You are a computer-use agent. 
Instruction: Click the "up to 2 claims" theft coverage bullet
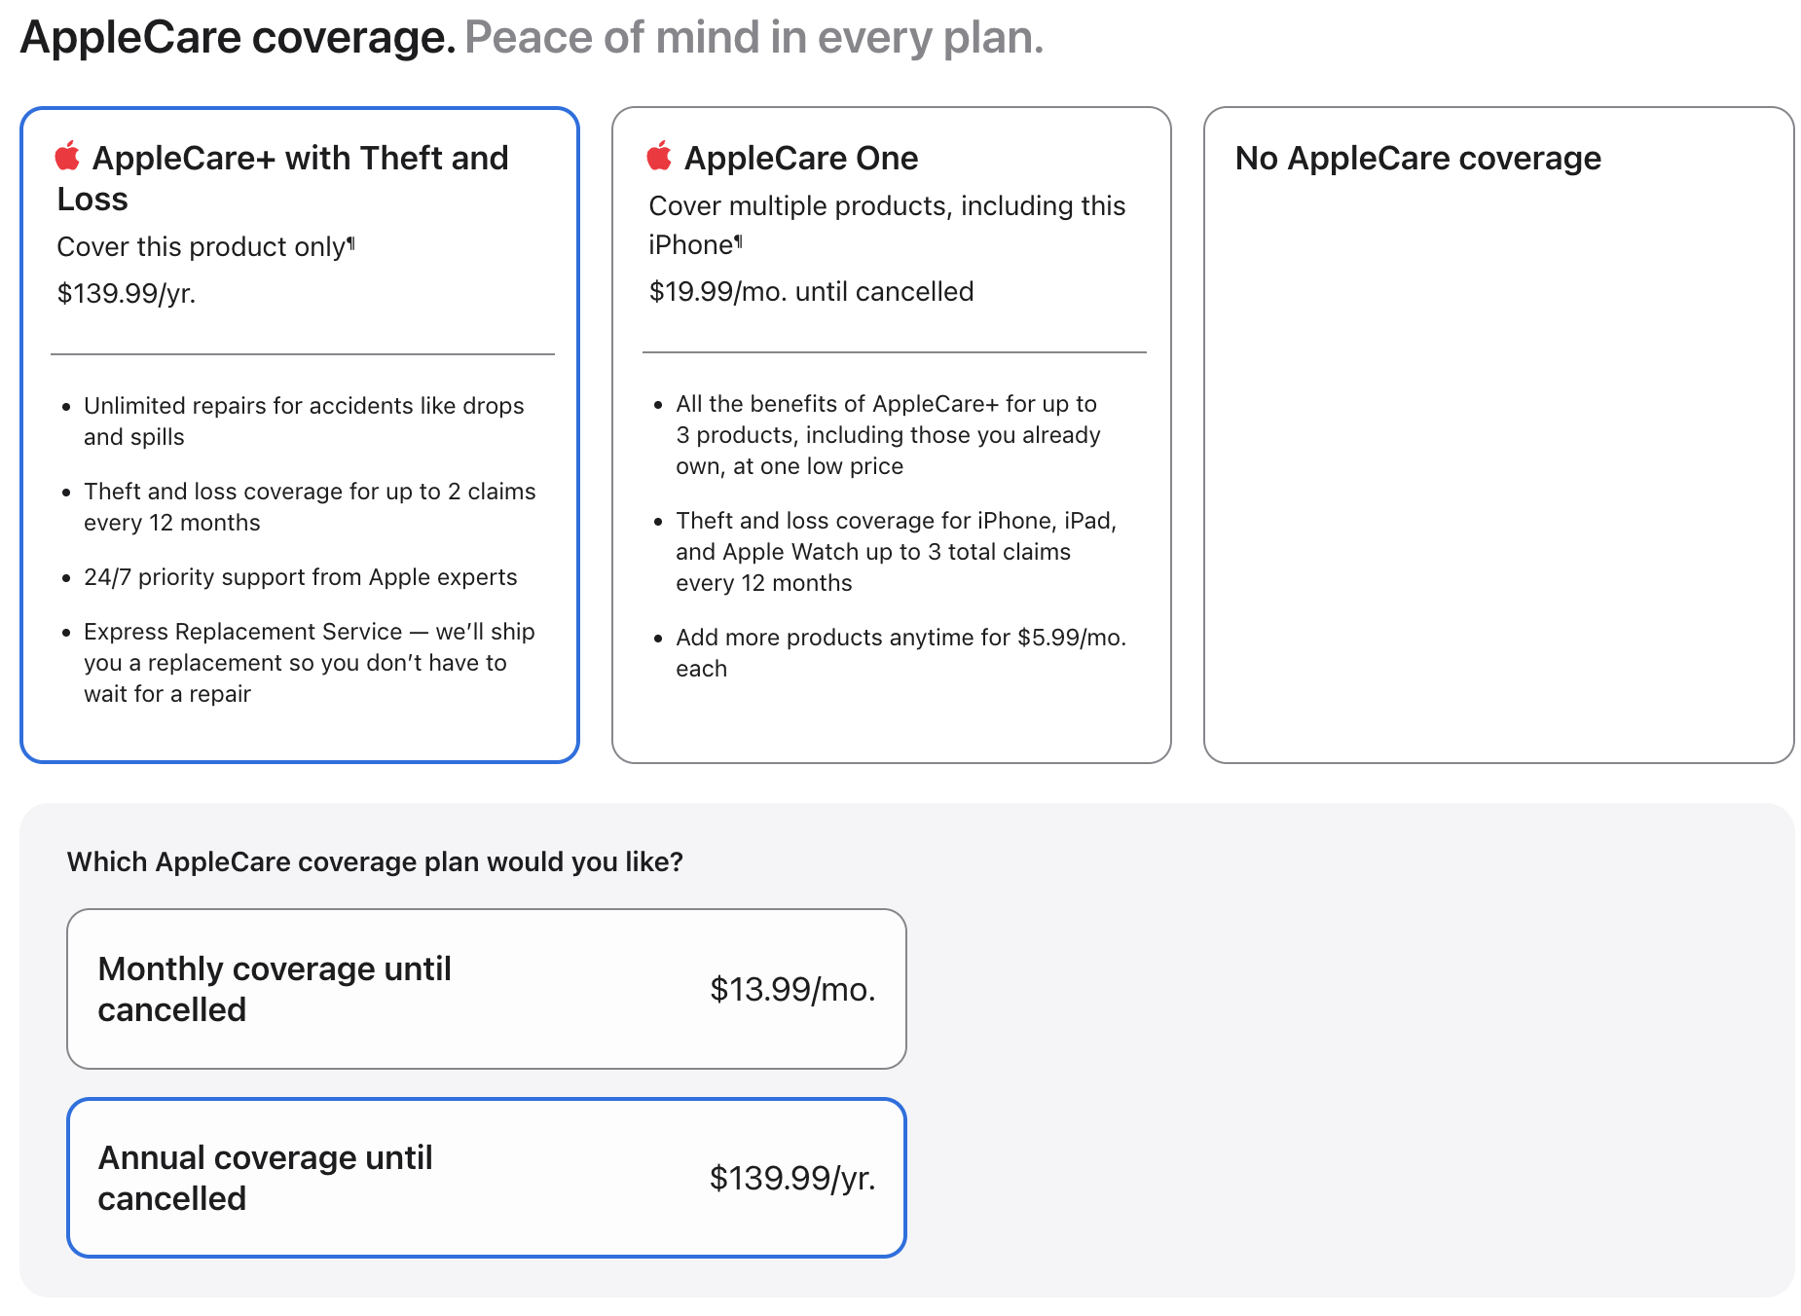click(x=310, y=507)
